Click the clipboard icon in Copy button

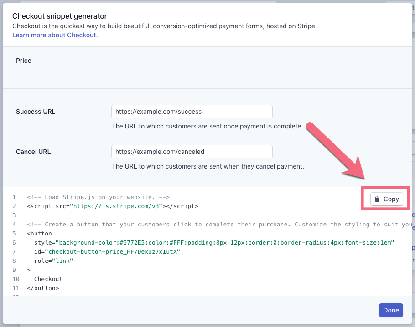pyautogui.click(x=377, y=199)
